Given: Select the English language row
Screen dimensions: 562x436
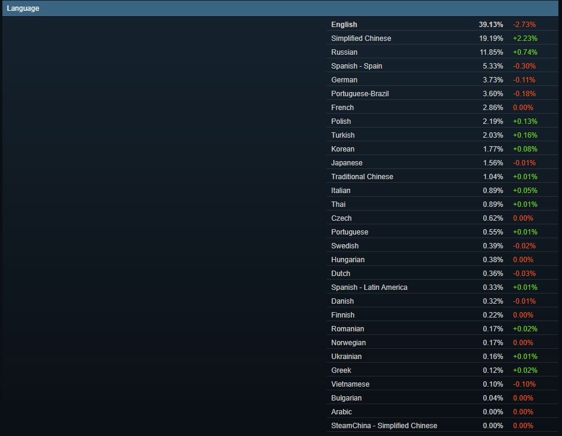Looking at the screenshot, I should [442, 25].
